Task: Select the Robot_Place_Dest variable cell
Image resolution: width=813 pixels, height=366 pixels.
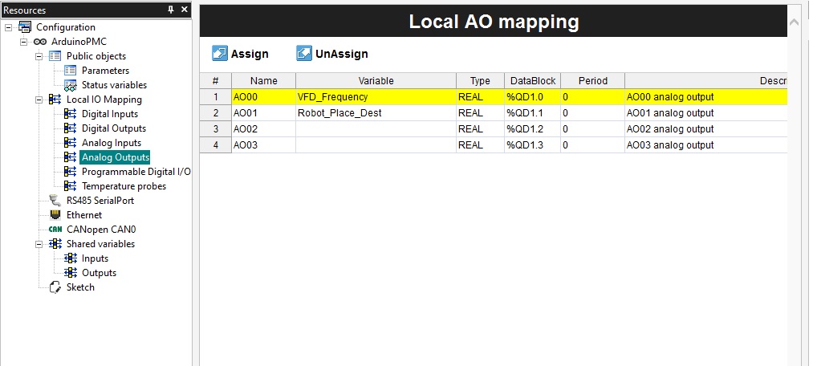Action: click(376, 113)
